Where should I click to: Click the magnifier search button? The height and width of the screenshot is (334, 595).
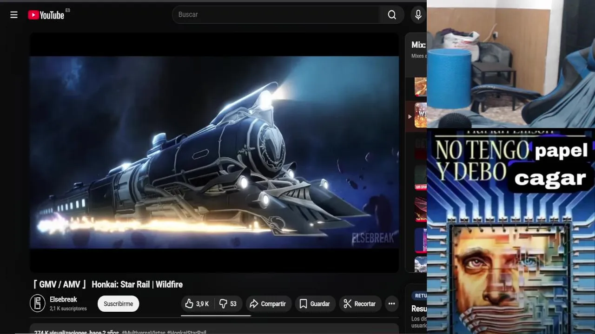pos(392,15)
